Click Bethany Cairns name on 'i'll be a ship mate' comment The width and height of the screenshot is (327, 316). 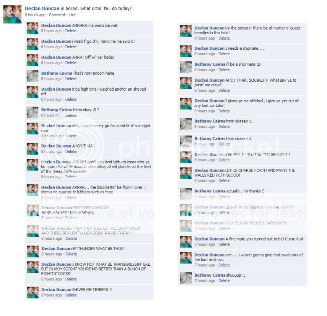(210, 64)
